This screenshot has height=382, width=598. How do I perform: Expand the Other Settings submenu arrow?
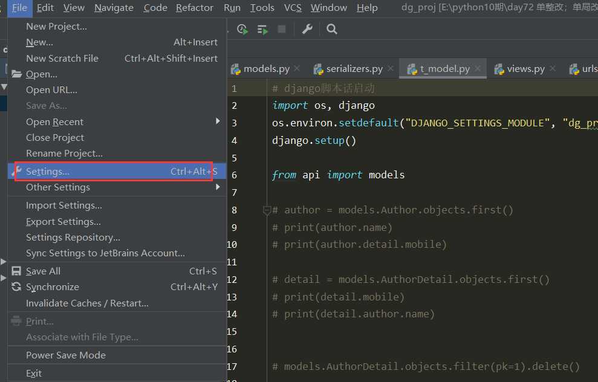[218, 187]
